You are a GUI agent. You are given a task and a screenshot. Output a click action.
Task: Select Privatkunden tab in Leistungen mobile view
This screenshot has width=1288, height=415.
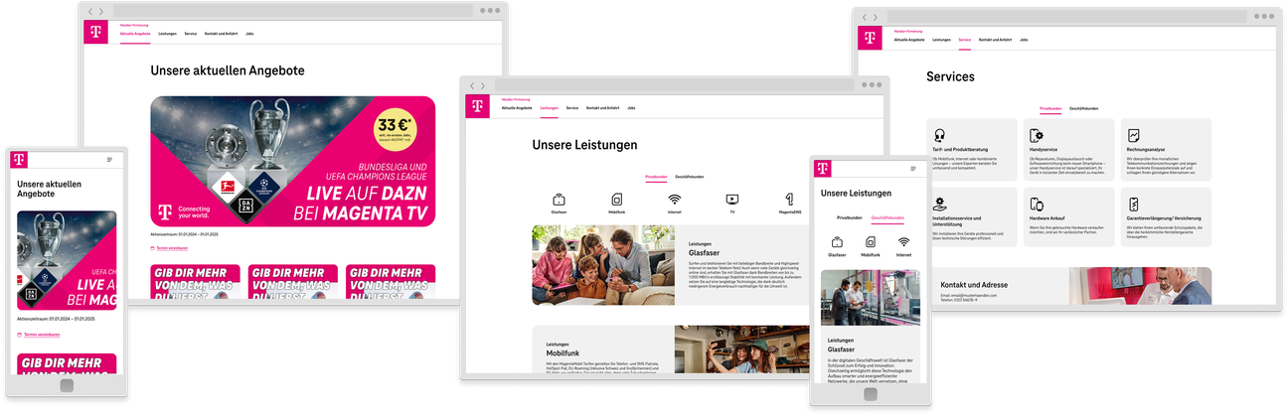pyautogui.click(x=850, y=216)
